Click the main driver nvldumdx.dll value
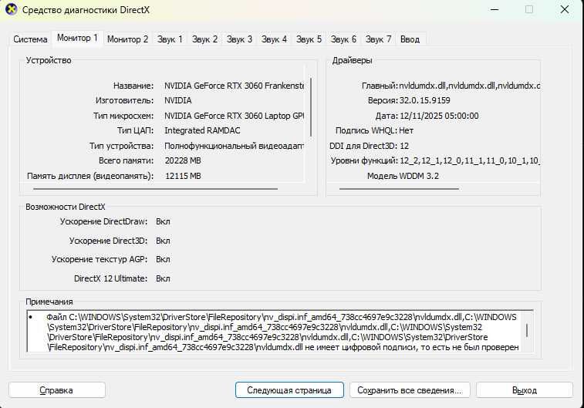 click(469, 86)
